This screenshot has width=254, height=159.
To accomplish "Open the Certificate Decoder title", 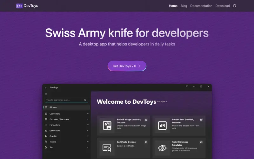I will pos(126,142).
